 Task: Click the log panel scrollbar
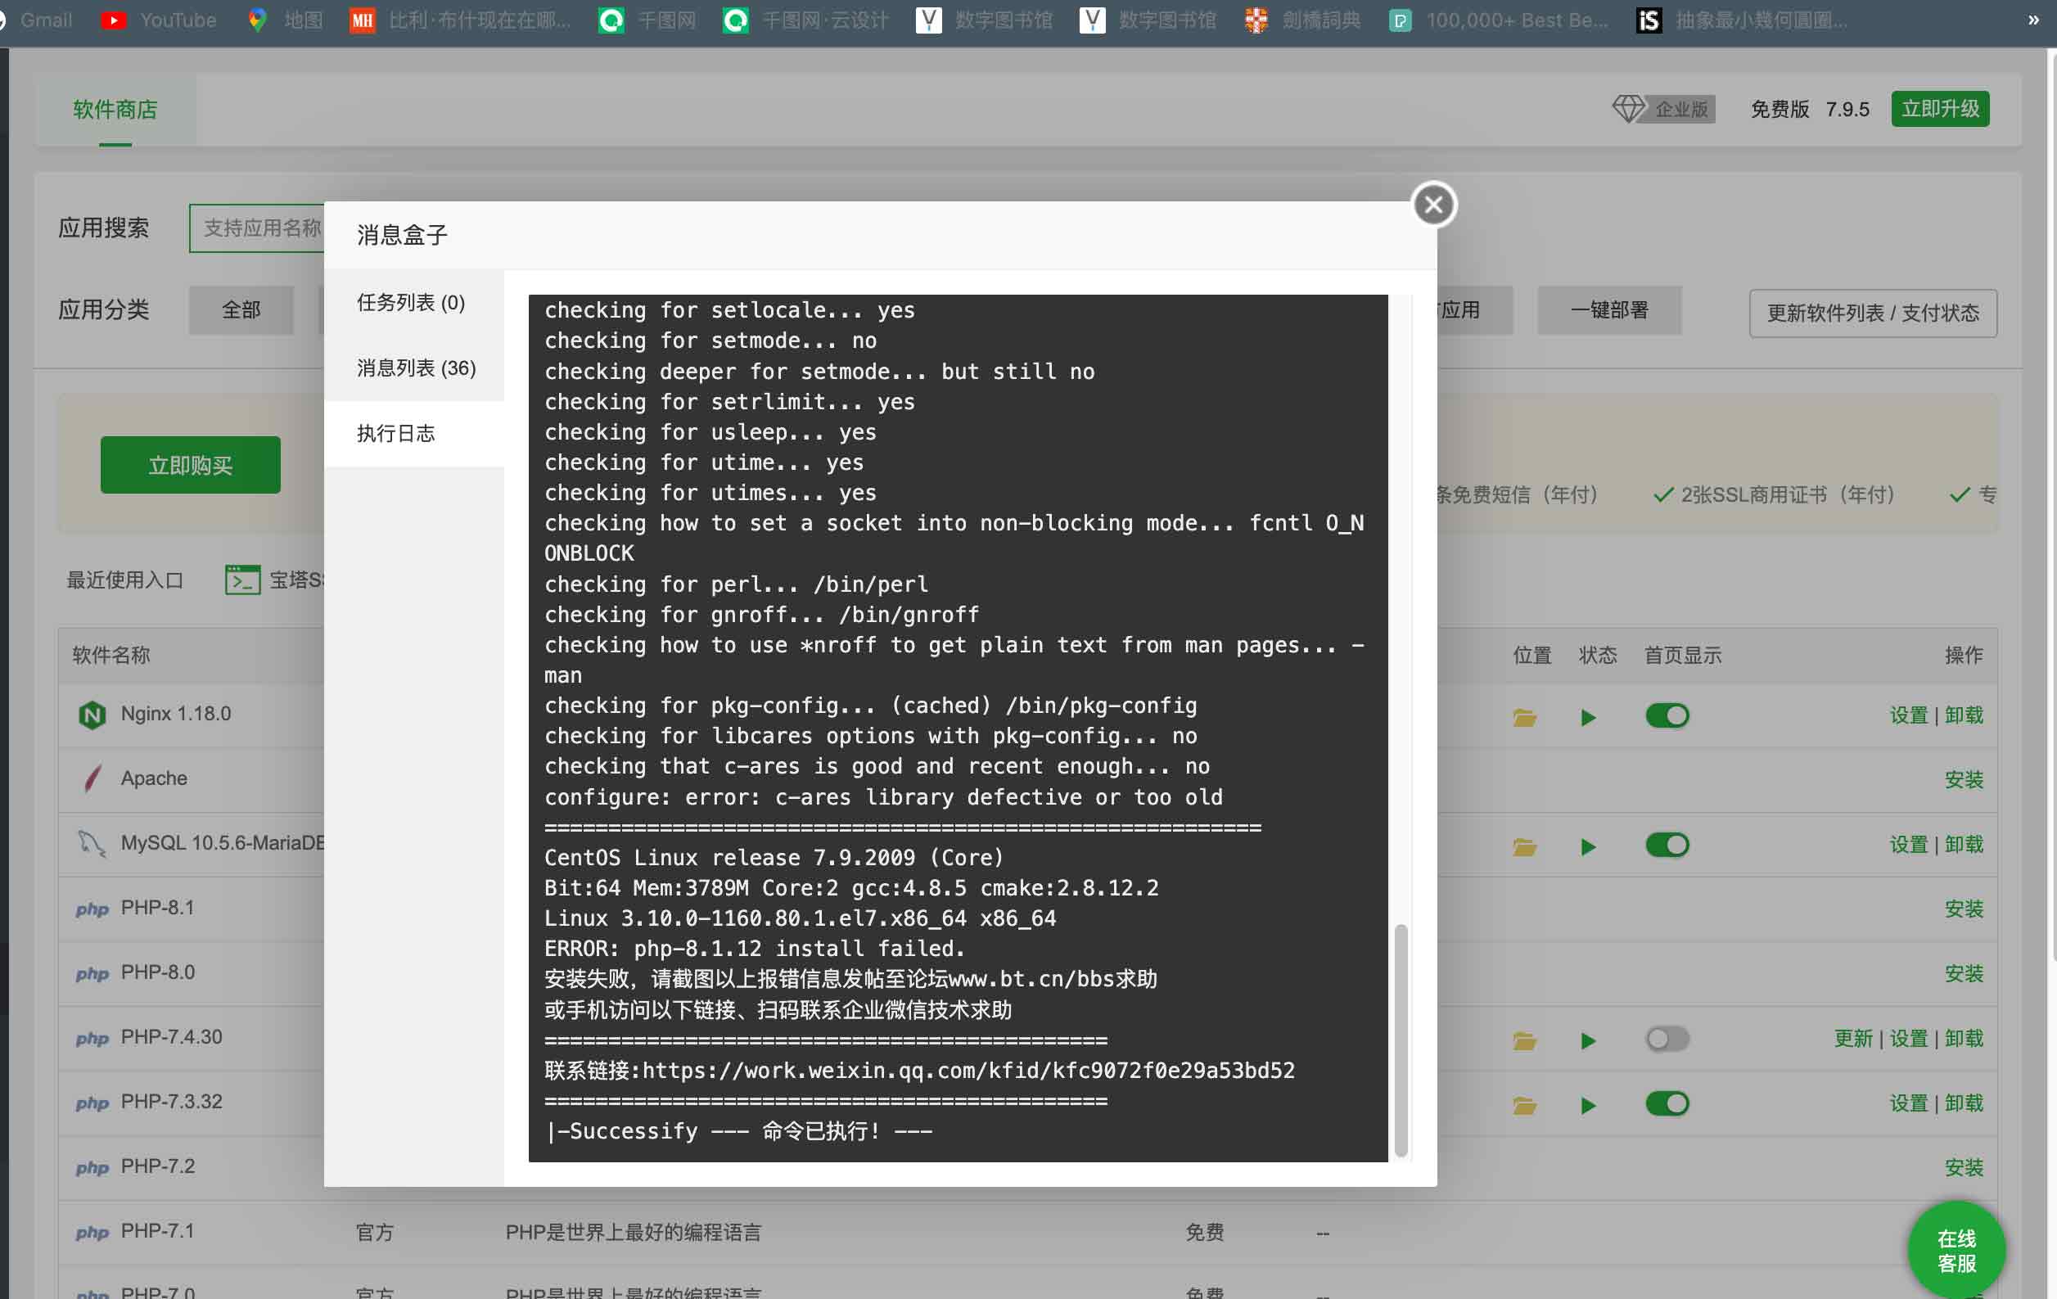pos(1400,1040)
